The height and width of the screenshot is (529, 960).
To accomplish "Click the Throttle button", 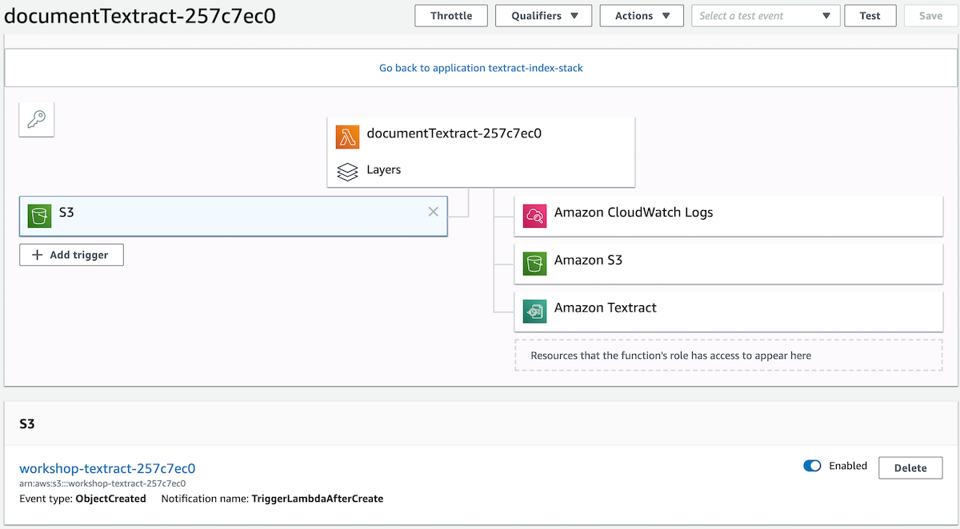I will pos(451,16).
